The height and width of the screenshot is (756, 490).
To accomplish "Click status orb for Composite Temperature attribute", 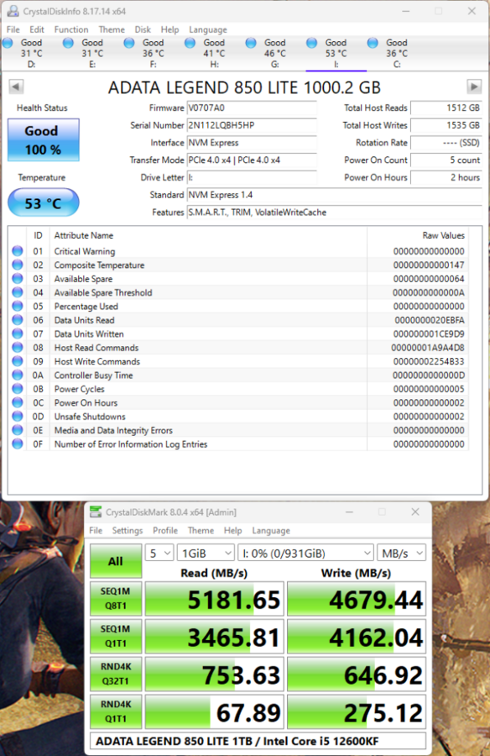I will click(18, 265).
